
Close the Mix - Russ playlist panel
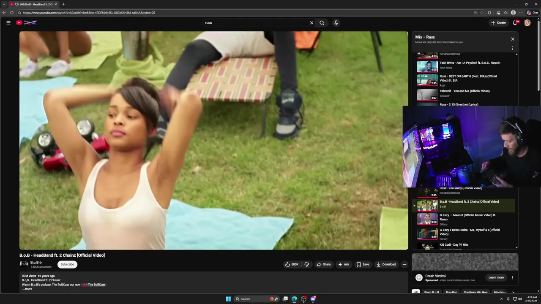coord(513,39)
